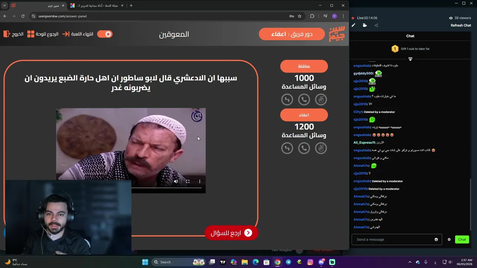Open the saved password key icon

(291, 16)
